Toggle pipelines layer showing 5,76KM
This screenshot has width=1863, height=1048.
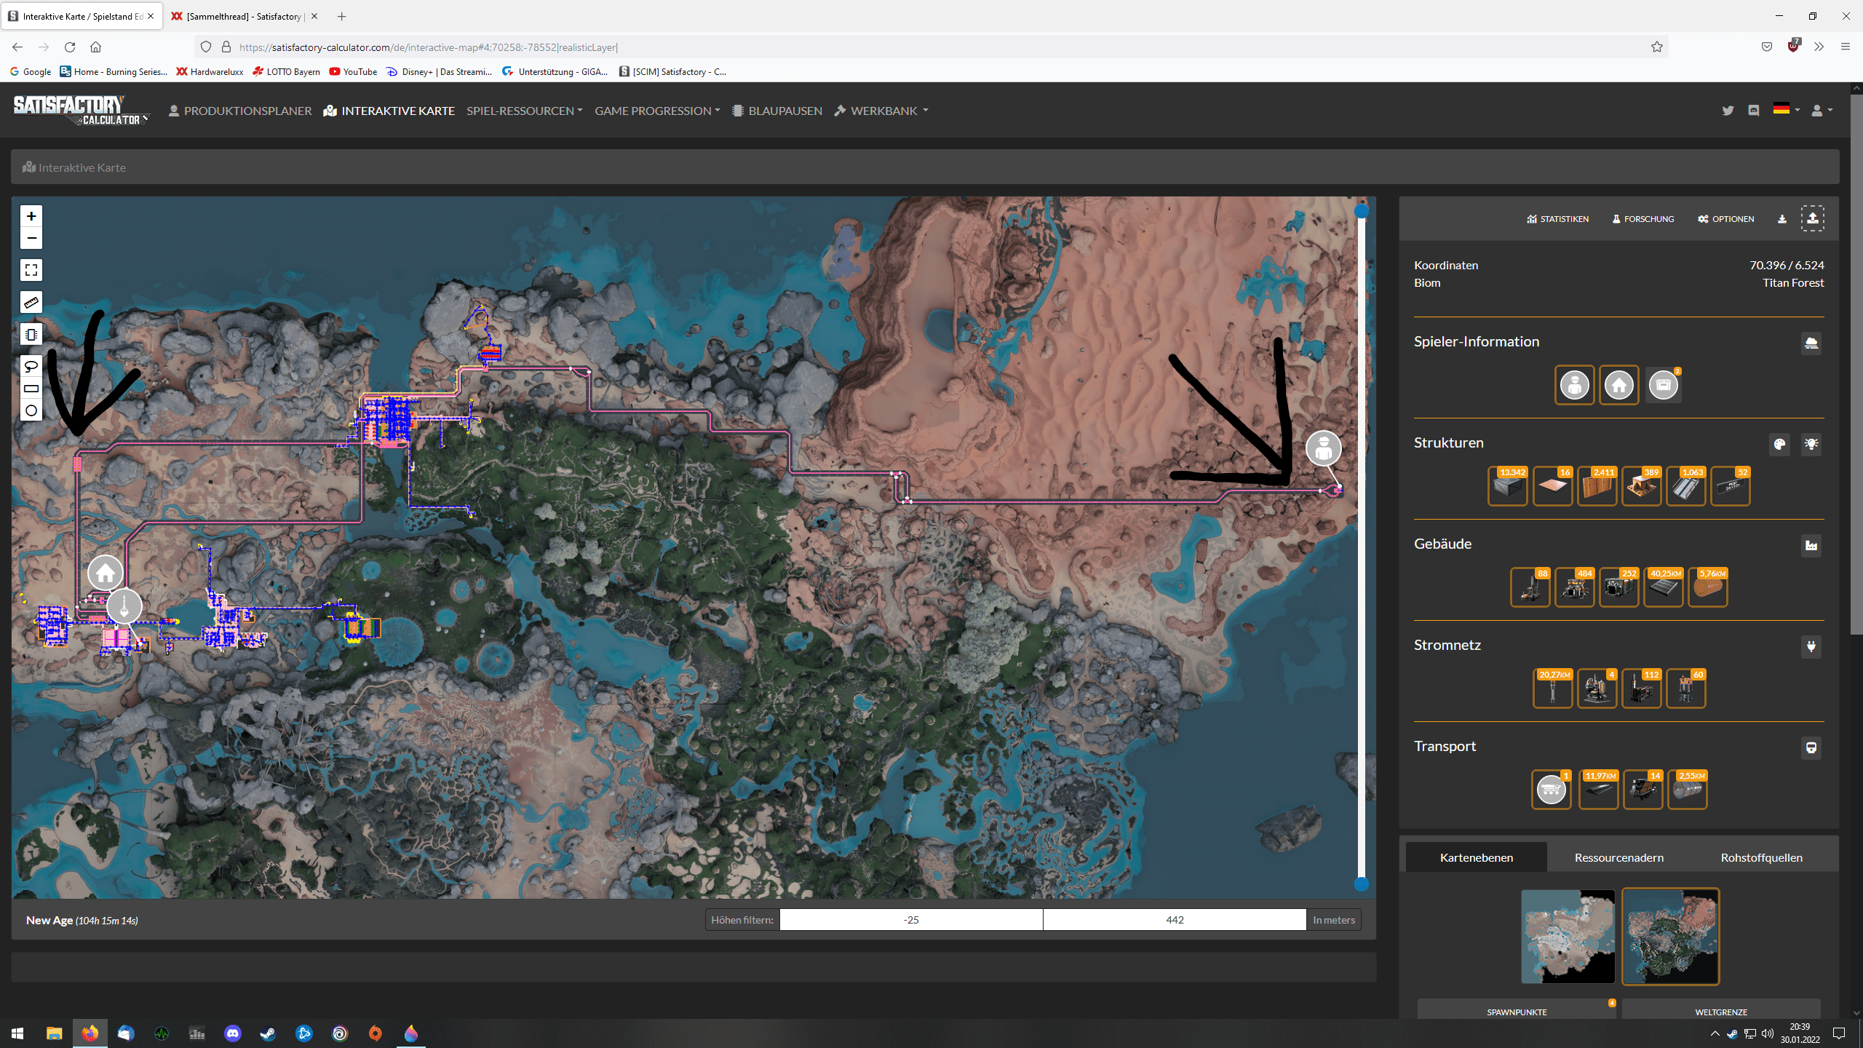coord(1708,587)
